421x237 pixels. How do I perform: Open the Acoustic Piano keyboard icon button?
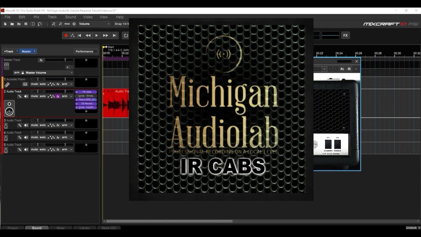(x=25, y=84)
